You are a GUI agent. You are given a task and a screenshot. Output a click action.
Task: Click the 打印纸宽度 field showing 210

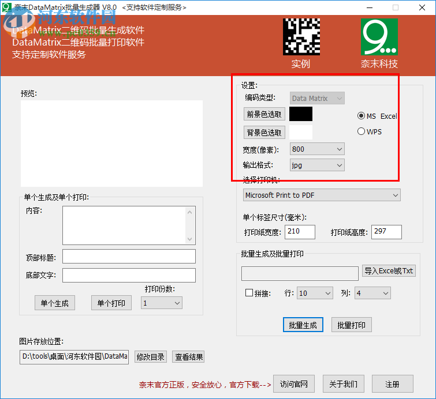pos(300,232)
